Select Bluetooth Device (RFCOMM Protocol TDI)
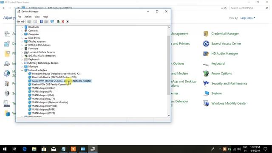Screen dimensions: 272x153 (x=54, y=77)
